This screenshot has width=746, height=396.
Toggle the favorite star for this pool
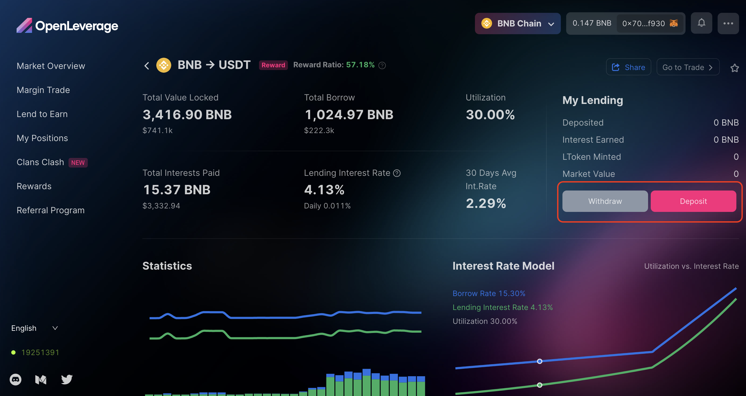(x=734, y=68)
